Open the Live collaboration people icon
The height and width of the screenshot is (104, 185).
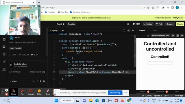pos(4,69)
